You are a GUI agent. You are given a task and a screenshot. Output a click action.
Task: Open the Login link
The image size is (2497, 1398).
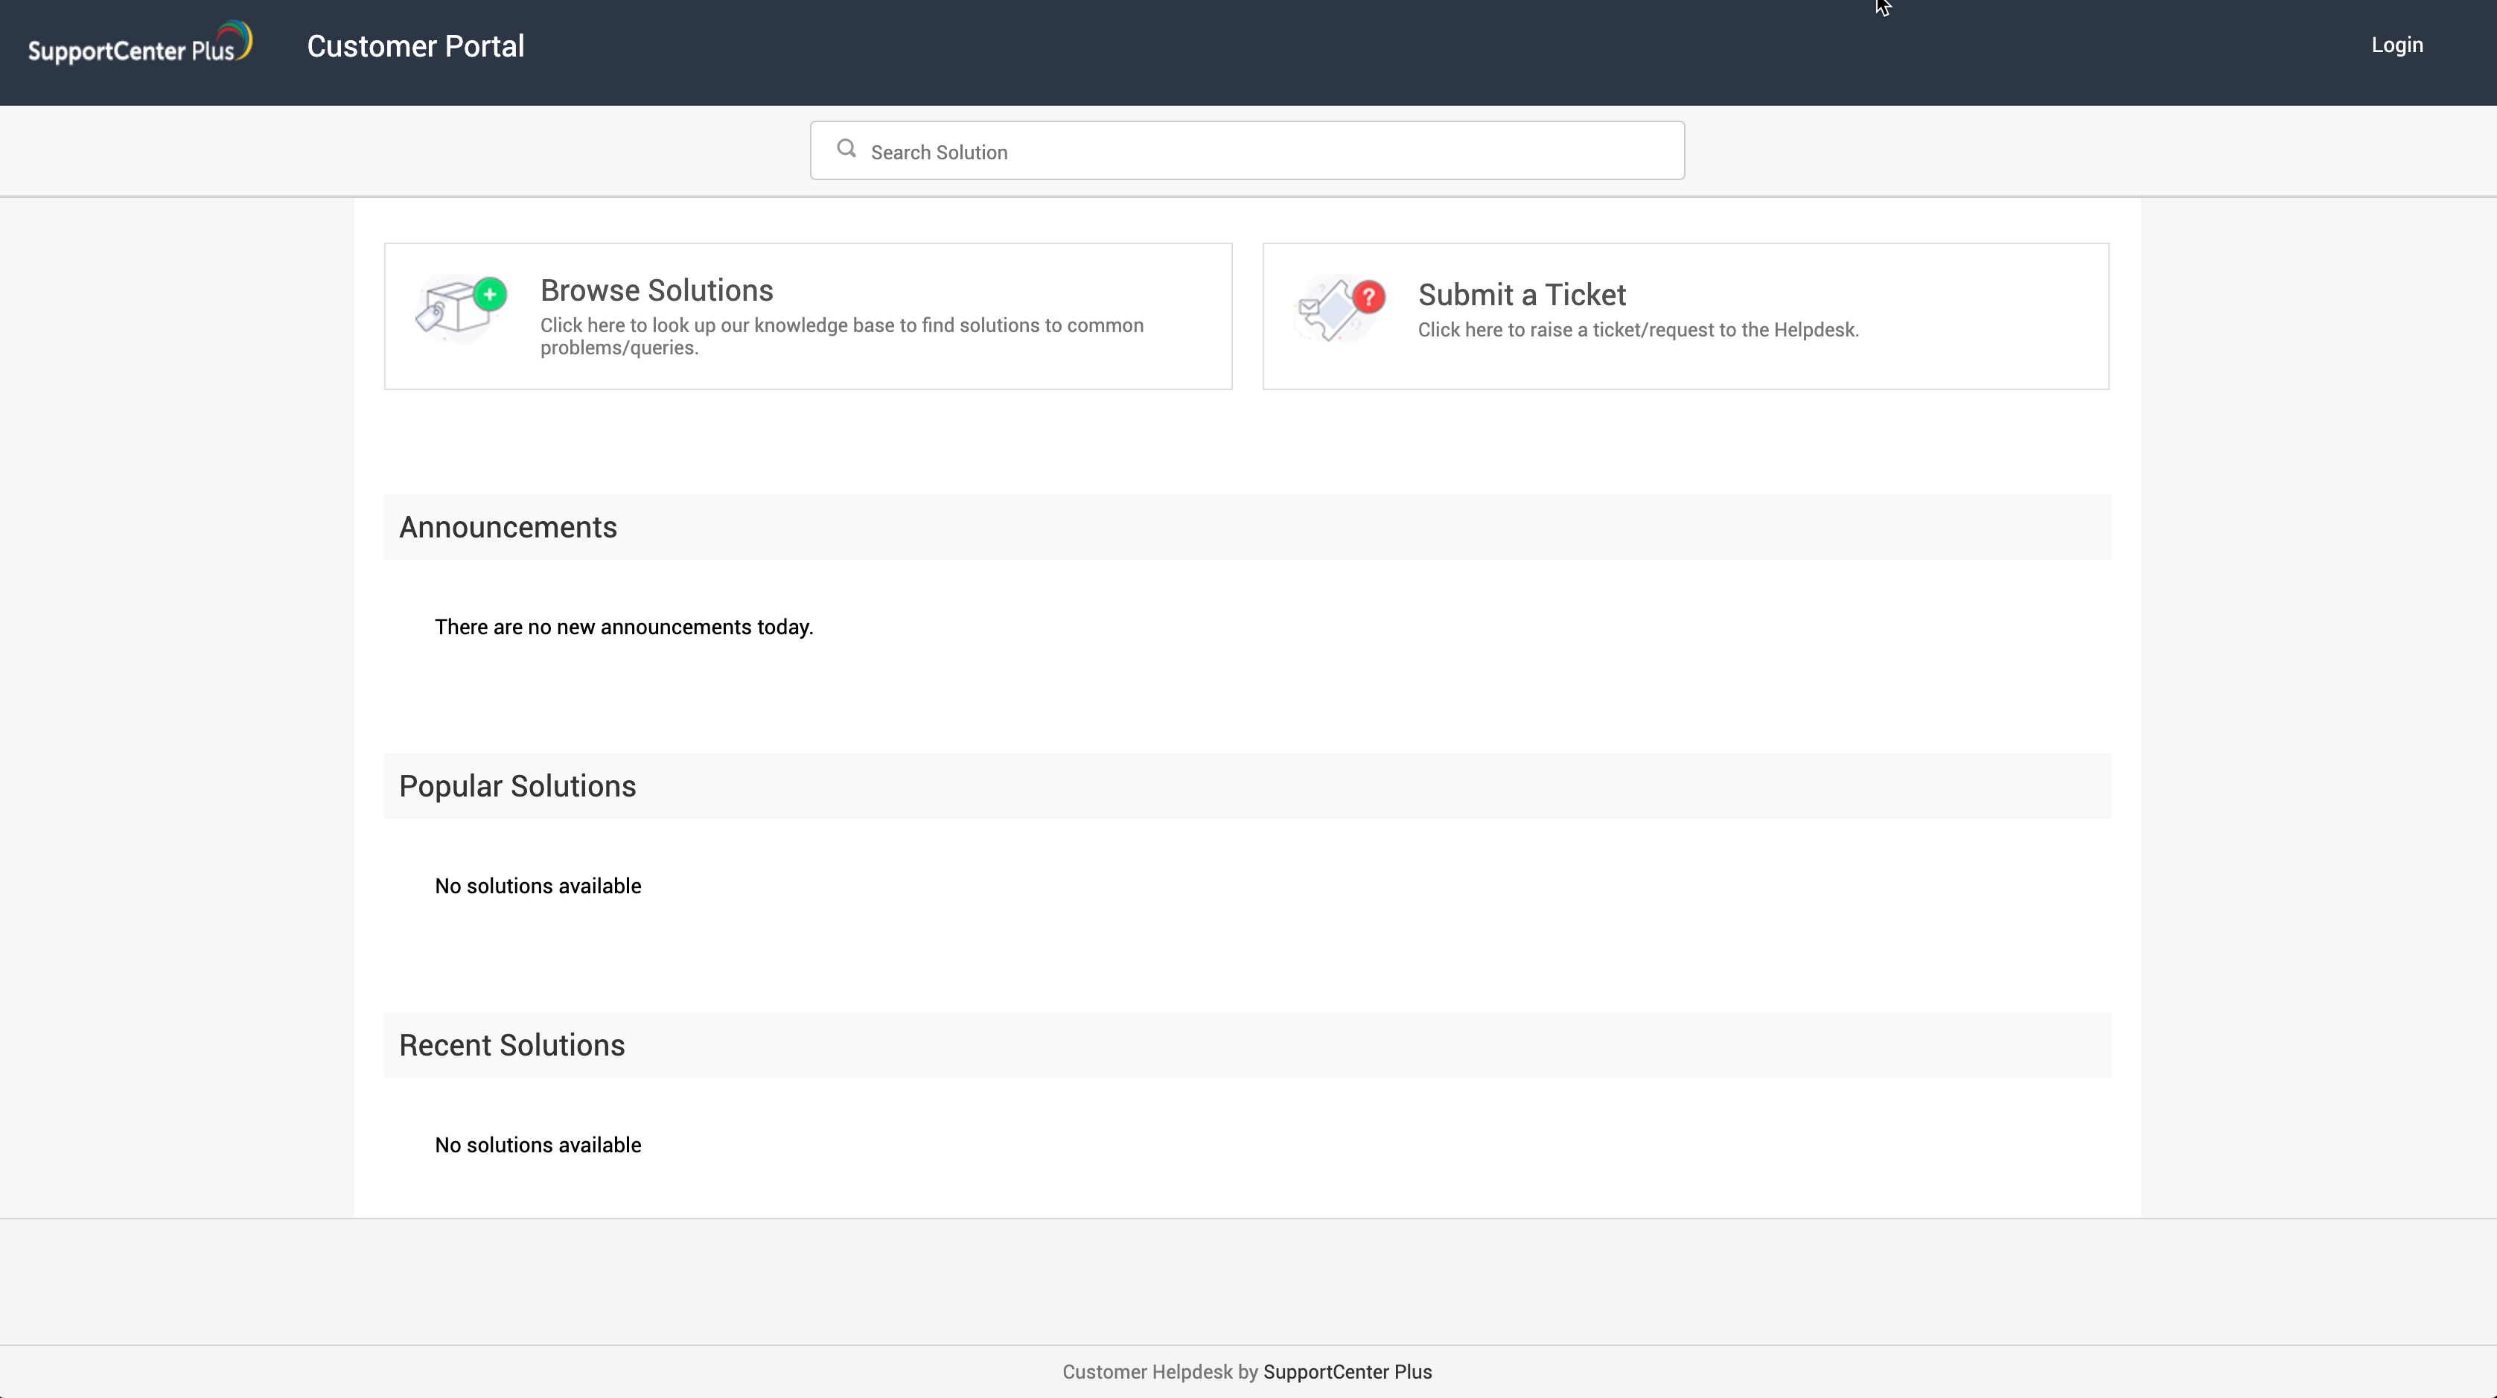pyautogui.click(x=2396, y=45)
